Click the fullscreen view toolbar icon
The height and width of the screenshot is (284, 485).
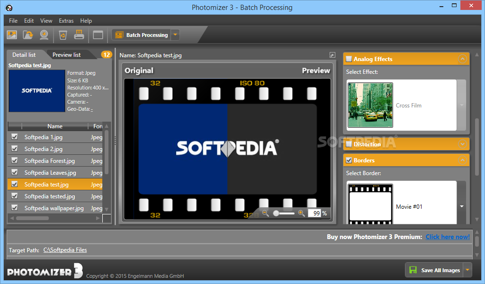98,35
